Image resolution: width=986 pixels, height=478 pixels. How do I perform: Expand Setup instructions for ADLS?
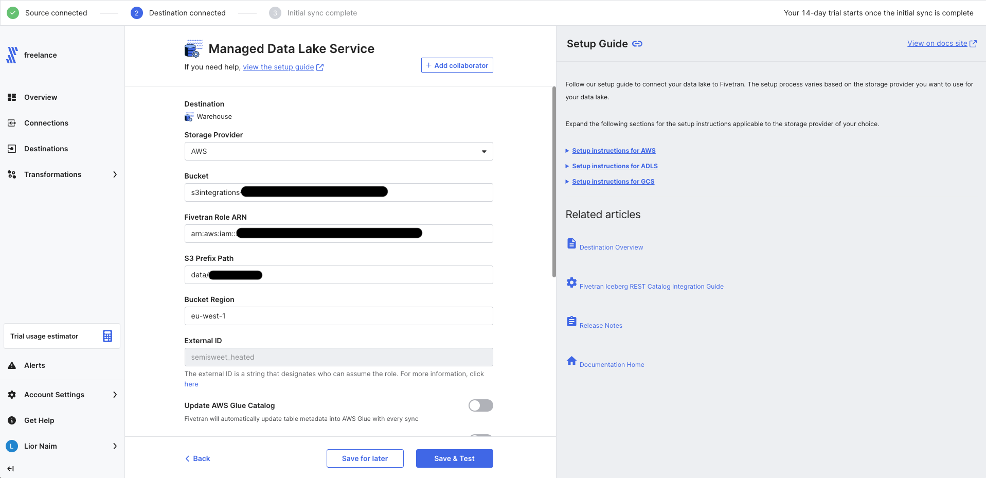tap(614, 166)
